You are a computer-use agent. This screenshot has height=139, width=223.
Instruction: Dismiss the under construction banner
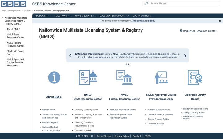pos(220,21)
